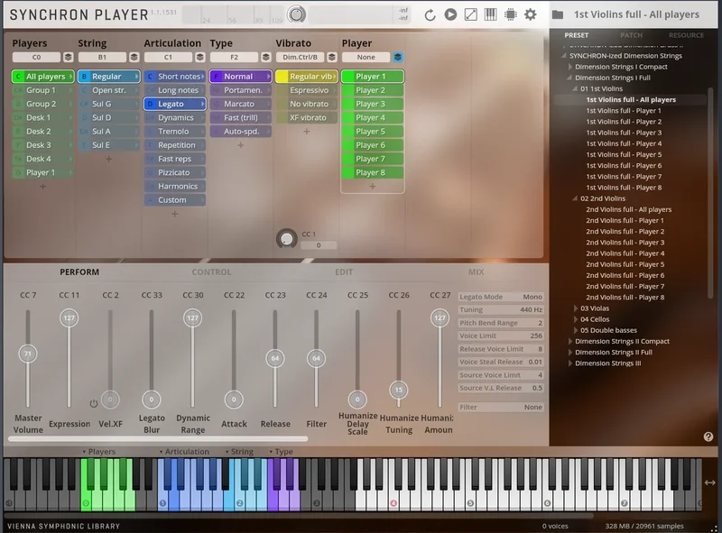The width and height of the screenshot is (722, 533).
Task: Click the help question mark icon
Action: coord(708,437)
